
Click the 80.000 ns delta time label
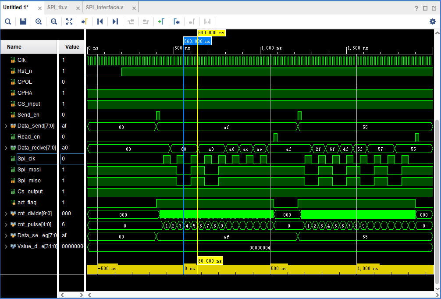point(210,261)
